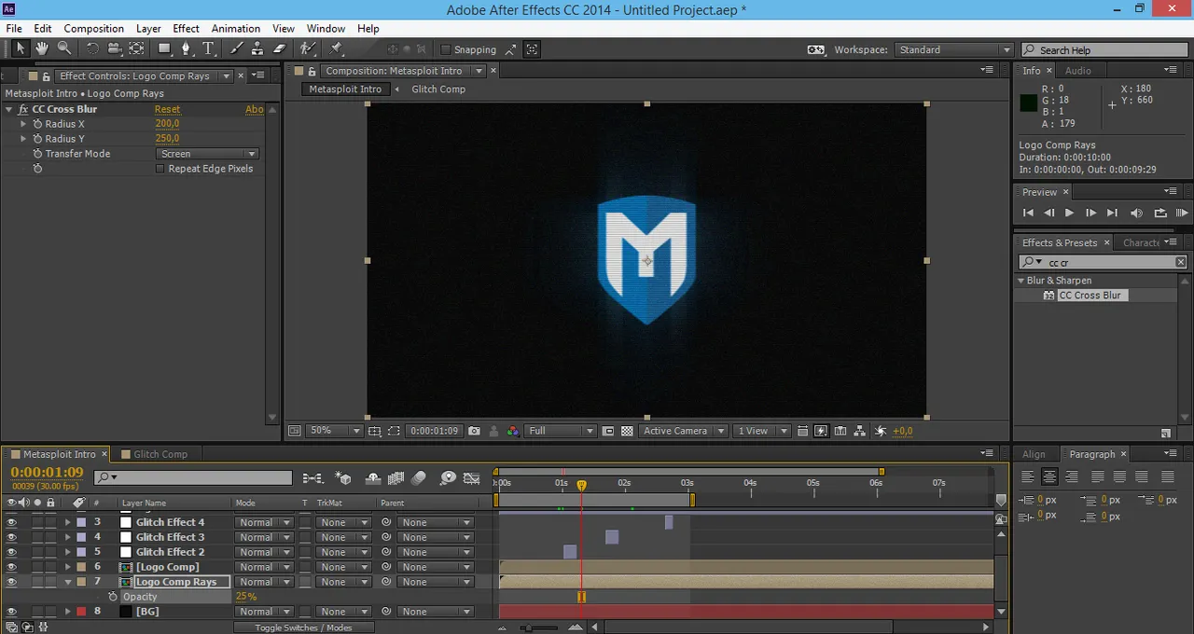Select the Zoom magnifier tool
Screen dimensions: 1194x634
pos(64,48)
